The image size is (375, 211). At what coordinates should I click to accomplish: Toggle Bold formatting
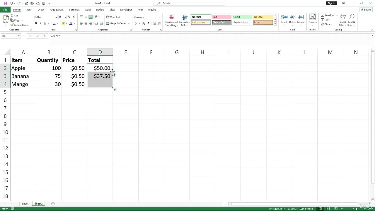36,23
